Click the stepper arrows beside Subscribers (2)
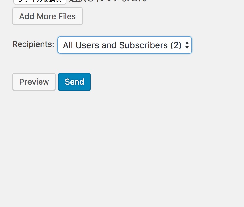This screenshot has width=244, height=207. pyautogui.click(x=187, y=45)
